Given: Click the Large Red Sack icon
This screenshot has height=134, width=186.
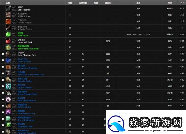Looking at the screenshot, I should 8,41.
